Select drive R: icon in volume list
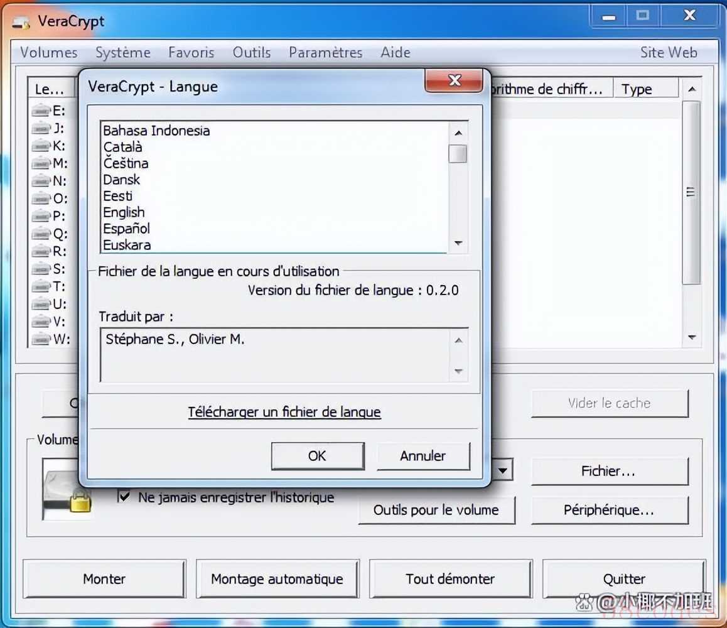727x628 pixels. click(x=41, y=251)
